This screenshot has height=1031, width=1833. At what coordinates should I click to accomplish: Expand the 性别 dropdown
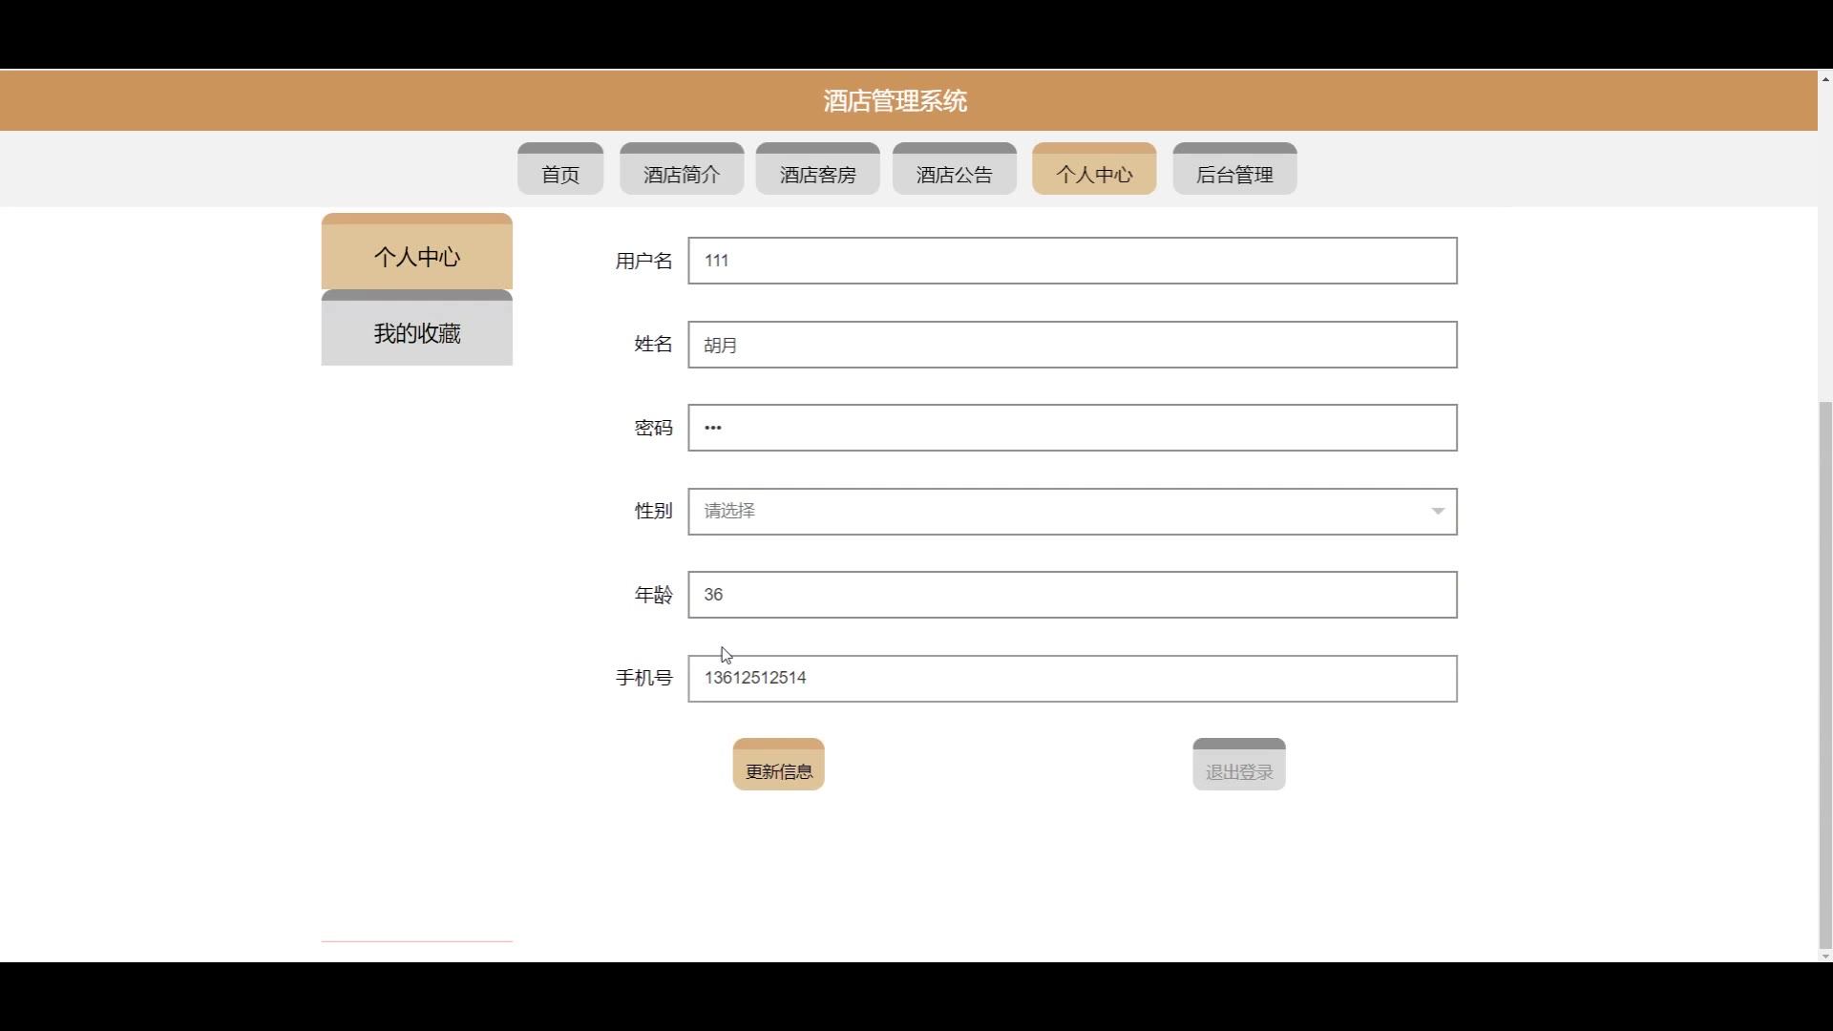click(x=1050, y=512)
